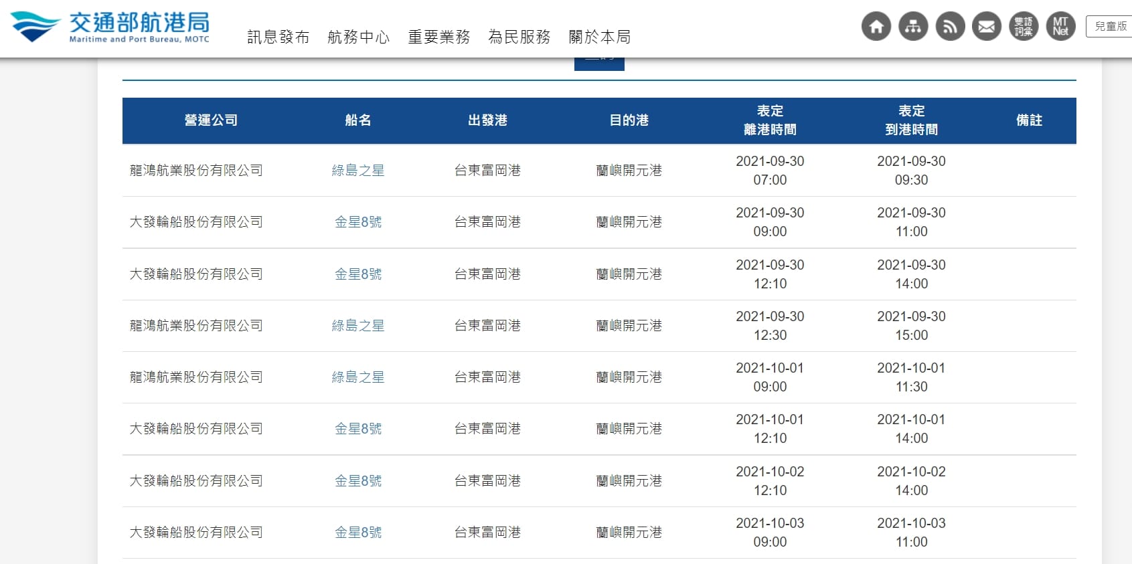Open 金星8號 link for 10-03 09:00 departure
Image resolution: width=1132 pixels, height=564 pixels.
[x=358, y=533]
